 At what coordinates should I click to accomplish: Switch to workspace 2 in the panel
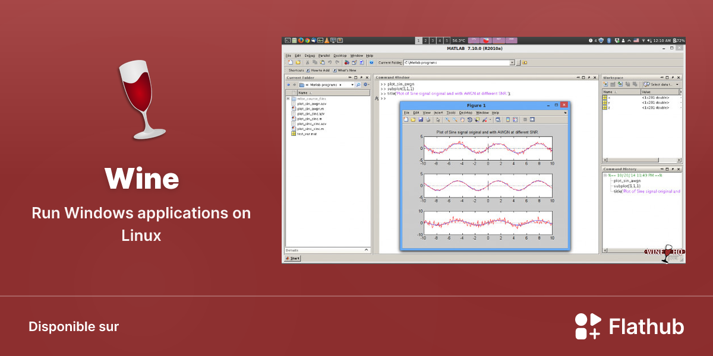425,40
